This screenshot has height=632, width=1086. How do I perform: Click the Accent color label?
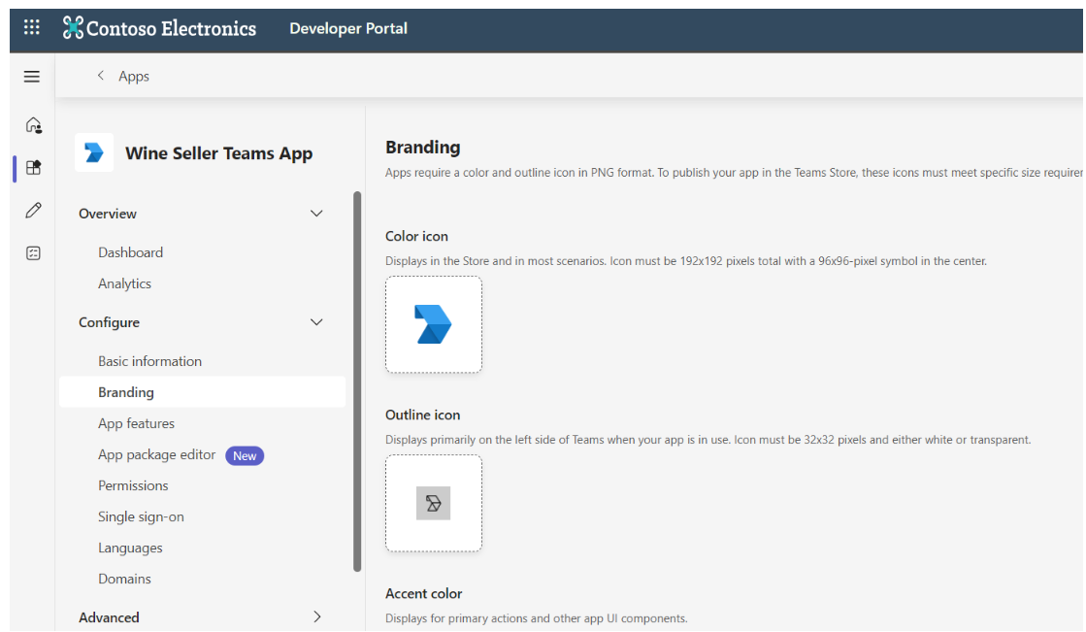point(424,594)
